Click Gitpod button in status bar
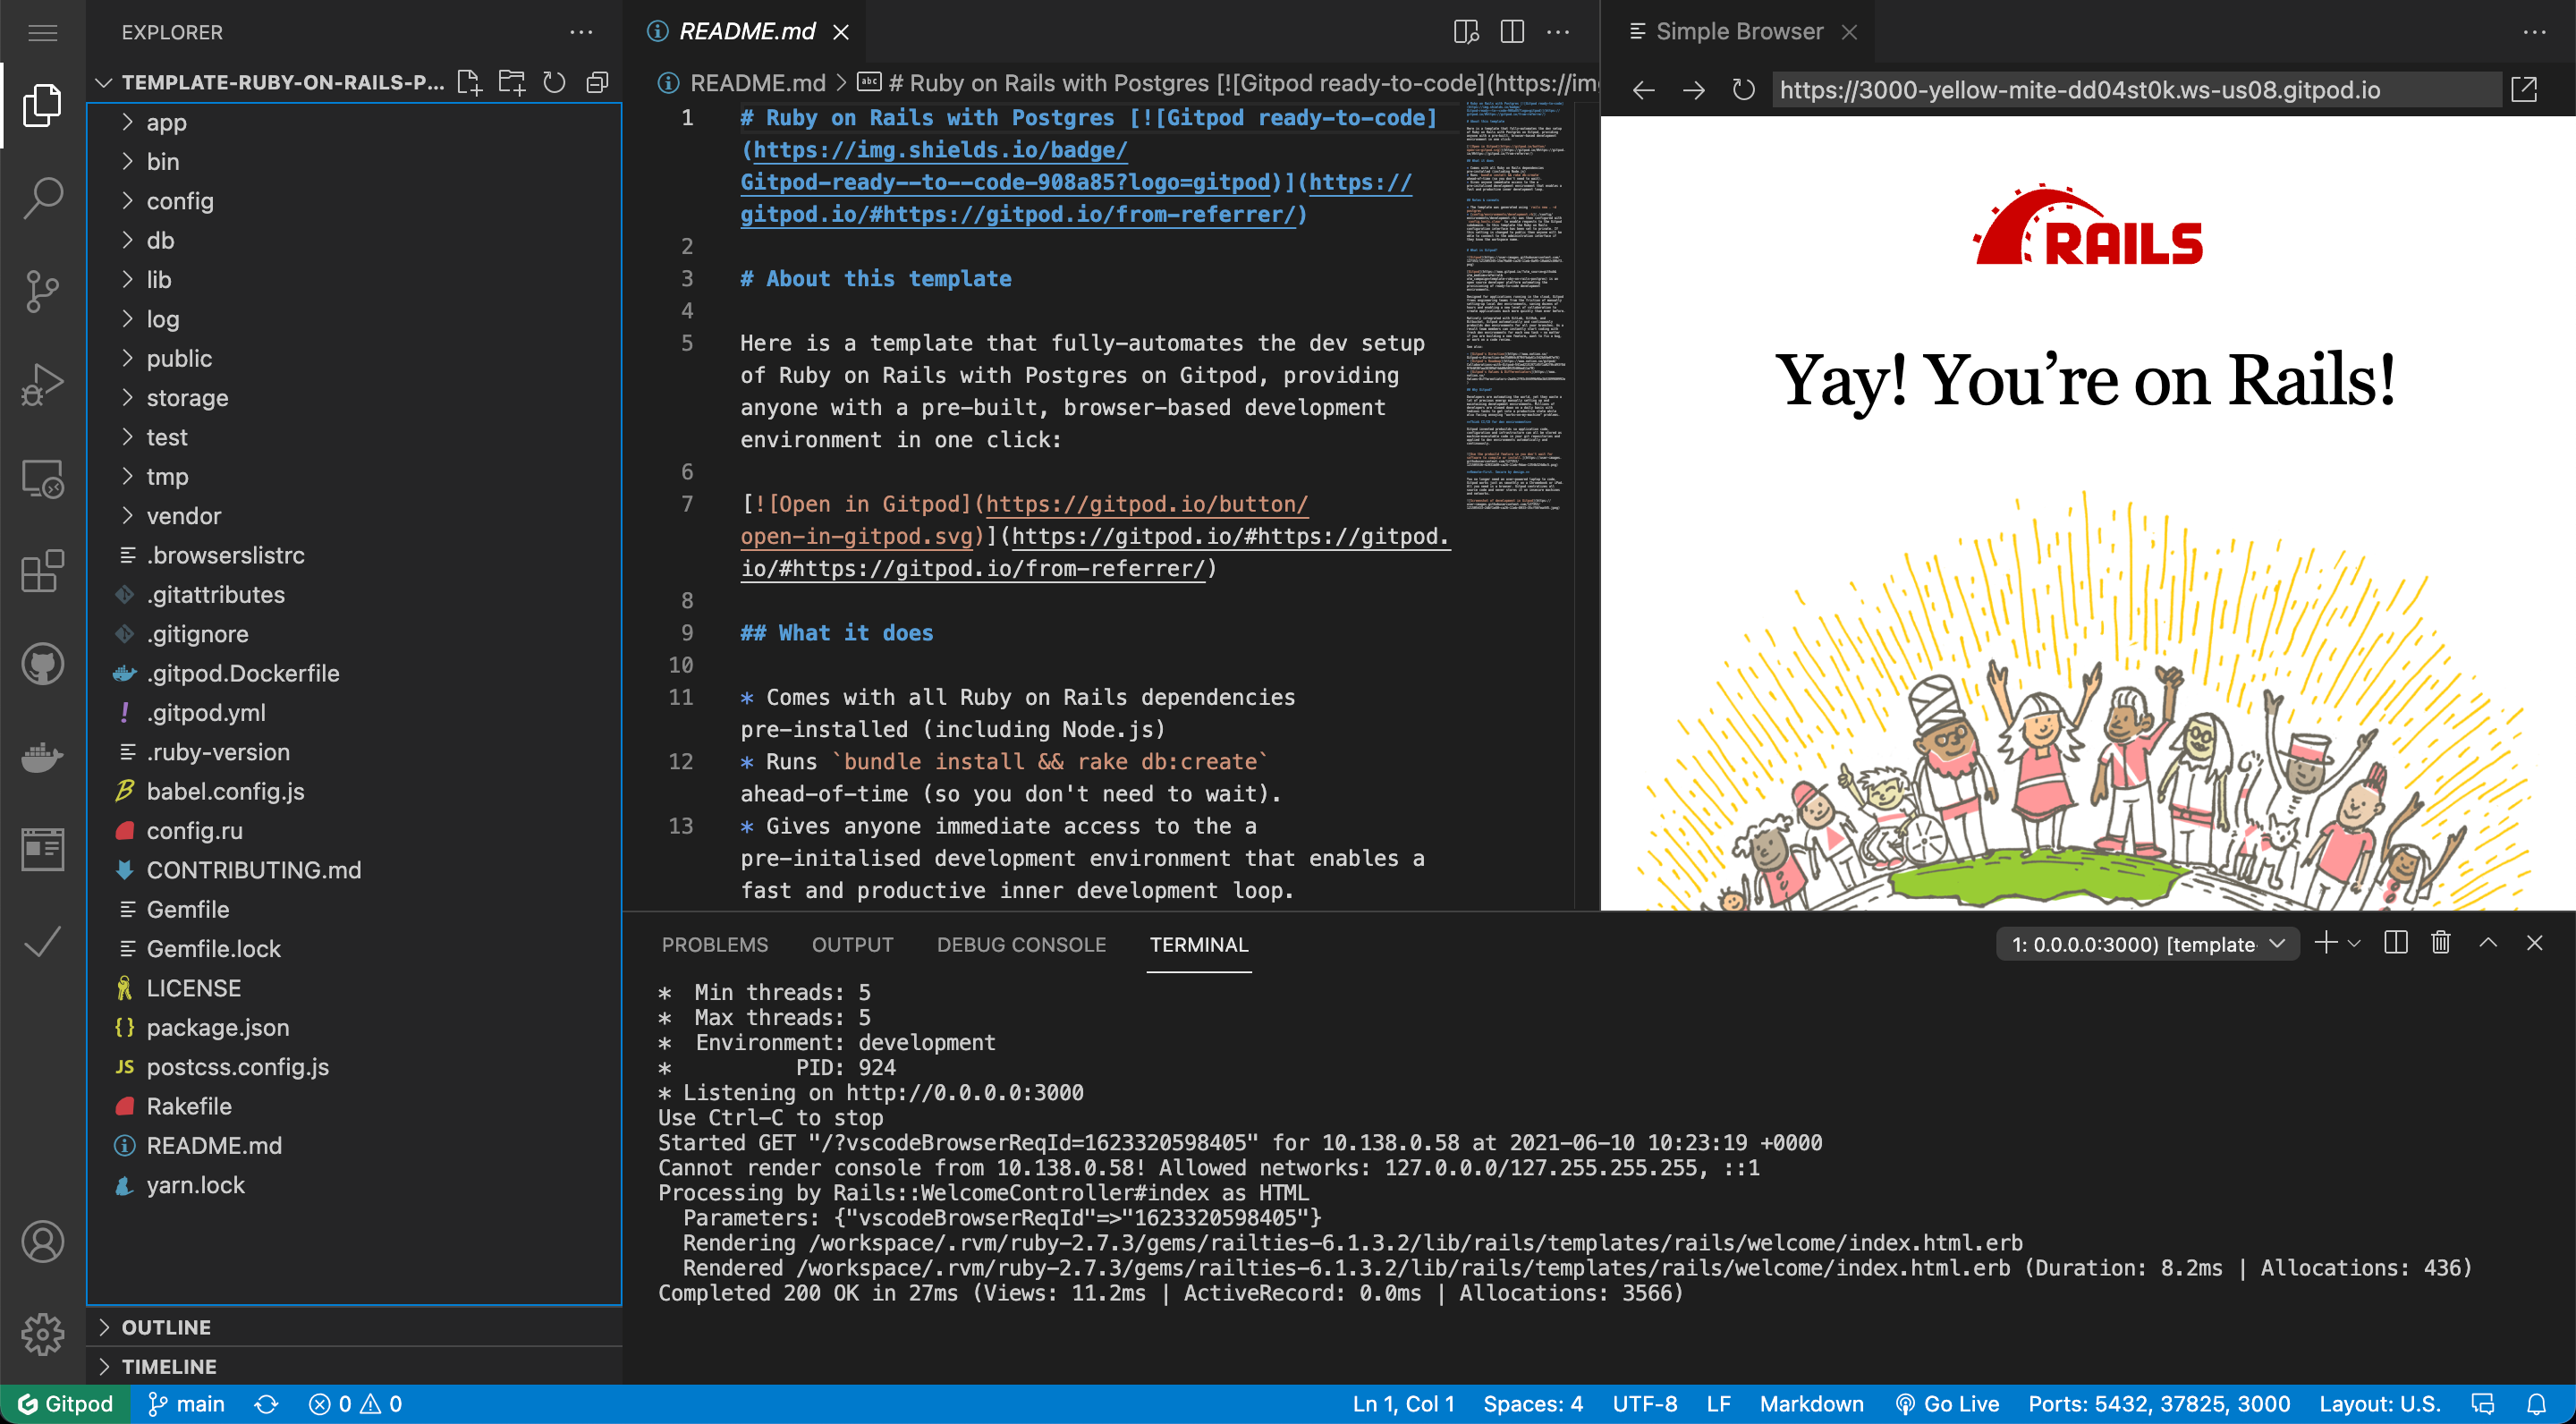Viewport: 2576px width, 1424px height. [65, 1404]
